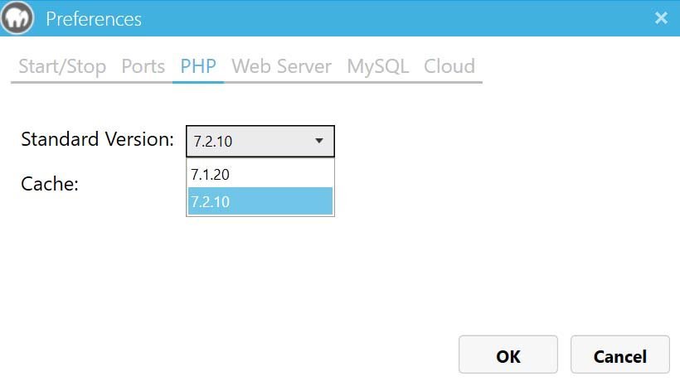Click the Standard Version combo box field

[x=260, y=142]
